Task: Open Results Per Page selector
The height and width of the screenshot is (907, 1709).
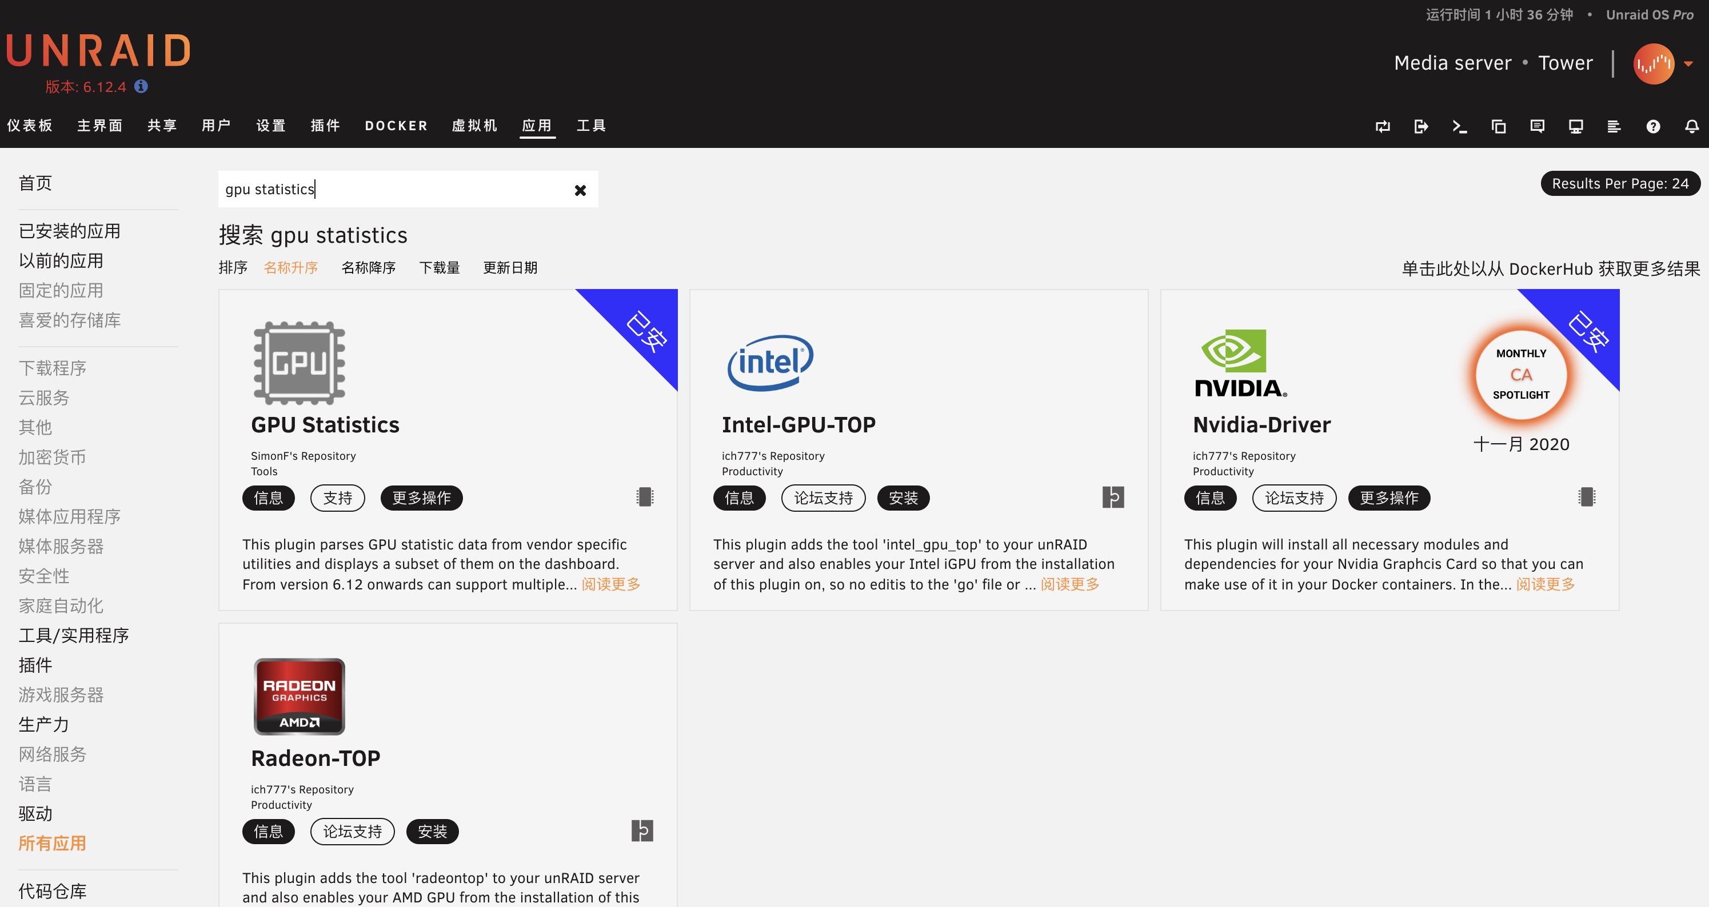Action: click(x=1619, y=184)
